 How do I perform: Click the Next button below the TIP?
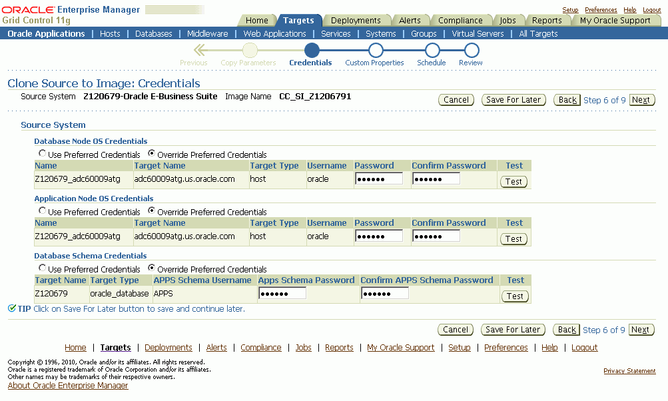640,330
